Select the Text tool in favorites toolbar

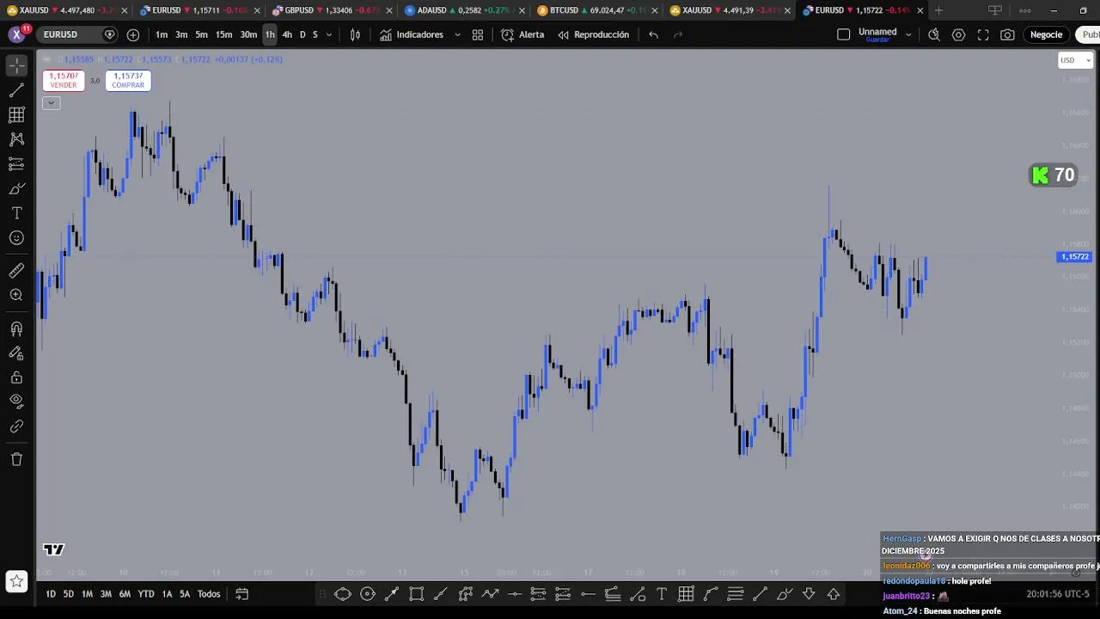point(662,594)
